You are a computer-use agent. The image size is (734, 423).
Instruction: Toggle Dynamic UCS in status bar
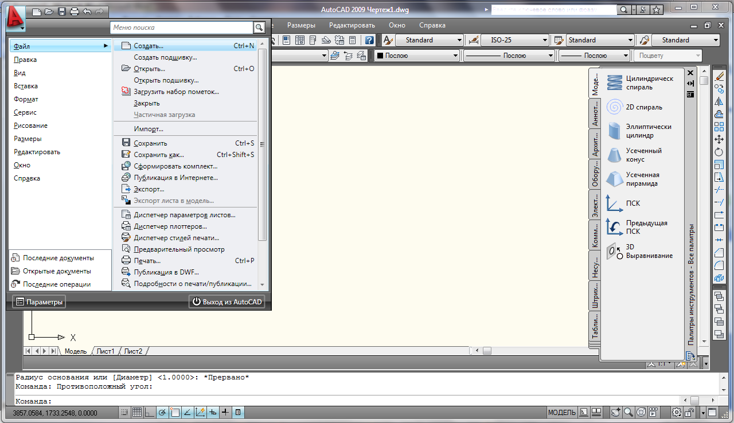[x=200, y=412]
